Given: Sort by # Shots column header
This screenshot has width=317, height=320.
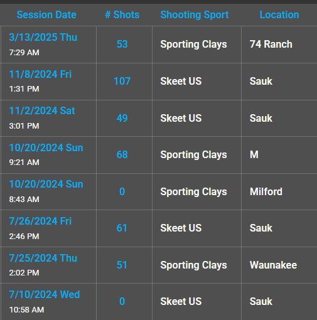Looking at the screenshot, I should (x=122, y=15).
